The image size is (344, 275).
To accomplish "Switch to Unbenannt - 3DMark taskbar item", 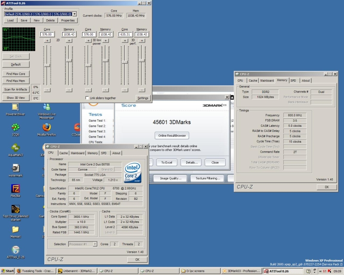I will coord(77,271).
